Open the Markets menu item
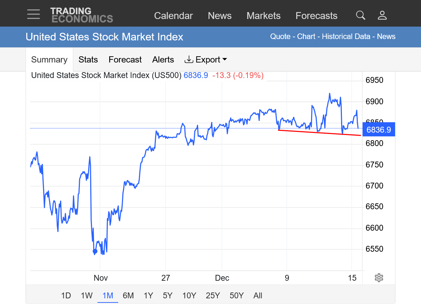The image size is (421, 308). 263,16
